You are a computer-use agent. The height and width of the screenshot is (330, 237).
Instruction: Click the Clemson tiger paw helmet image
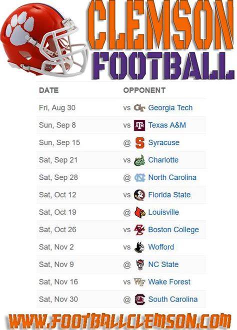click(x=44, y=39)
